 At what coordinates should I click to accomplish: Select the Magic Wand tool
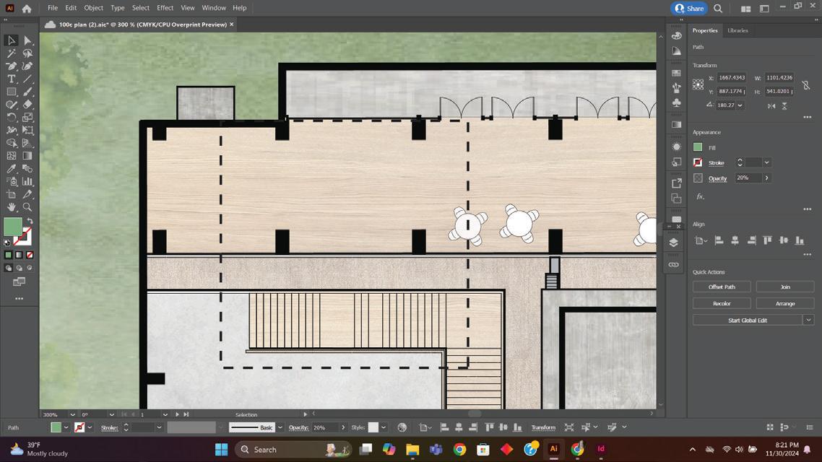(x=11, y=53)
